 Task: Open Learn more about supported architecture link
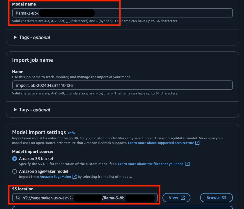click(x=161, y=143)
